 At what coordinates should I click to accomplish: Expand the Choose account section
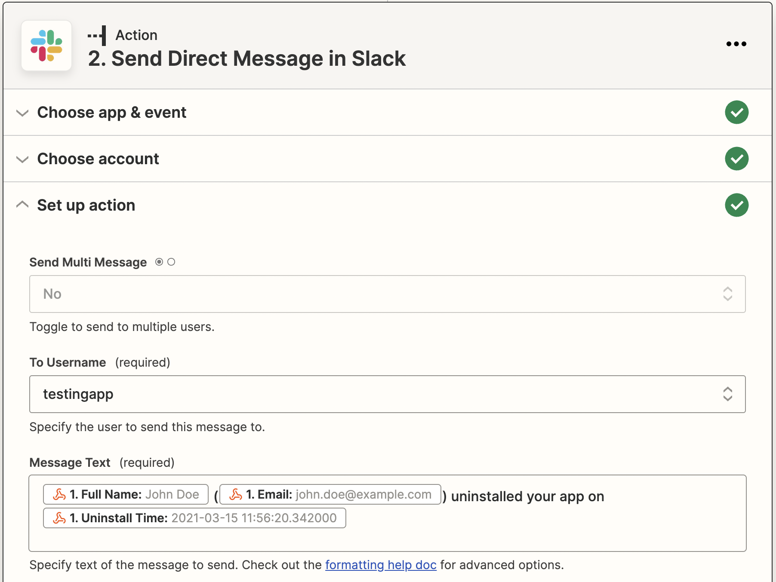pyautogui.click(x=22, y=159)
